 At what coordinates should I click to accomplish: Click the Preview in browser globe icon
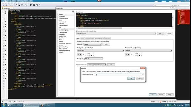26,5
